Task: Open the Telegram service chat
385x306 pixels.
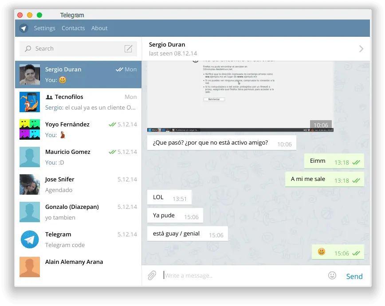Action: tap(78, 239)
